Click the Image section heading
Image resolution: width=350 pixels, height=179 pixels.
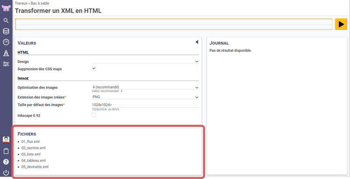tap(23, 78)
